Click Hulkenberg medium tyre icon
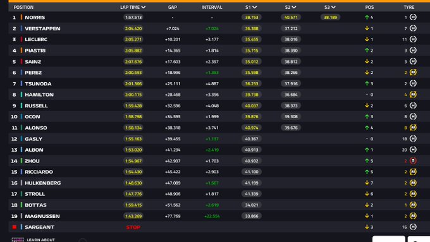 413,183
